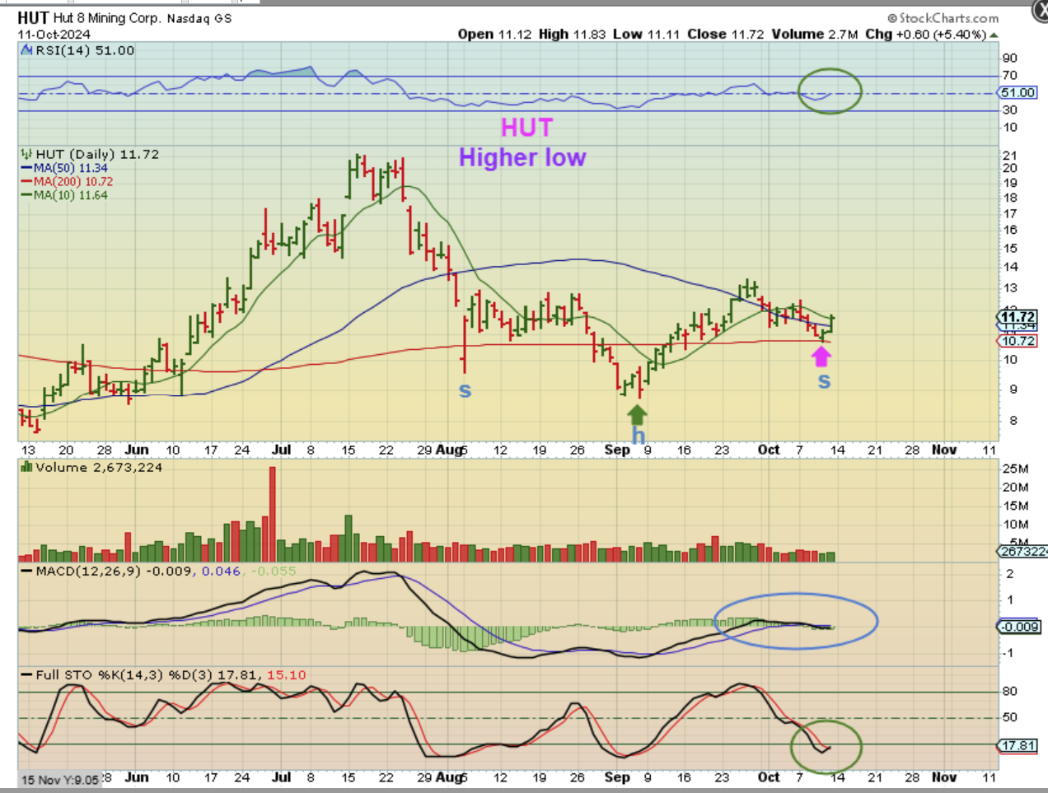
Task: Click the bar icon before HUT (Daily) legend
Action: tap(26, 154)
